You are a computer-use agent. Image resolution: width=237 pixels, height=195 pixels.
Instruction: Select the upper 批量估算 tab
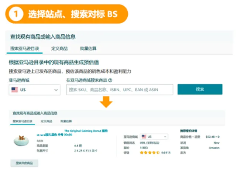click(x=88, y=48)
